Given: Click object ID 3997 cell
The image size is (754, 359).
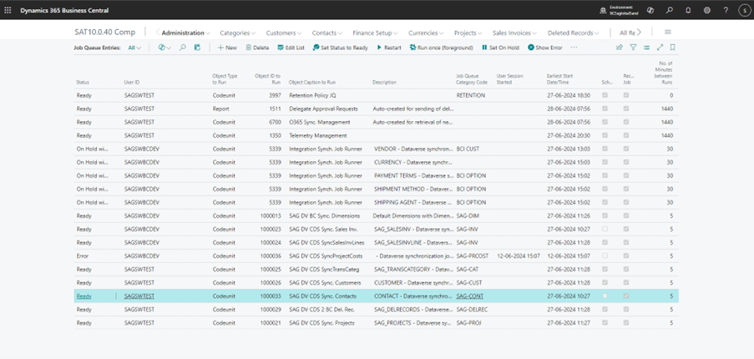Looking at the screenshot, I should pyautogui.click(x=276, y=95).
